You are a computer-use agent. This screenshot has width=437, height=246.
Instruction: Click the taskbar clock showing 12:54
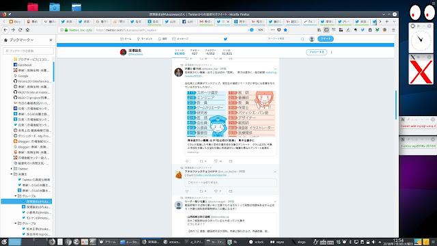(398, 242)
